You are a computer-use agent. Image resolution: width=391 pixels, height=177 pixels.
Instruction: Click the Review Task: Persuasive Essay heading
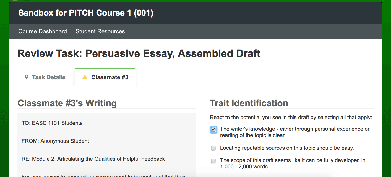(x=139, y=53)
